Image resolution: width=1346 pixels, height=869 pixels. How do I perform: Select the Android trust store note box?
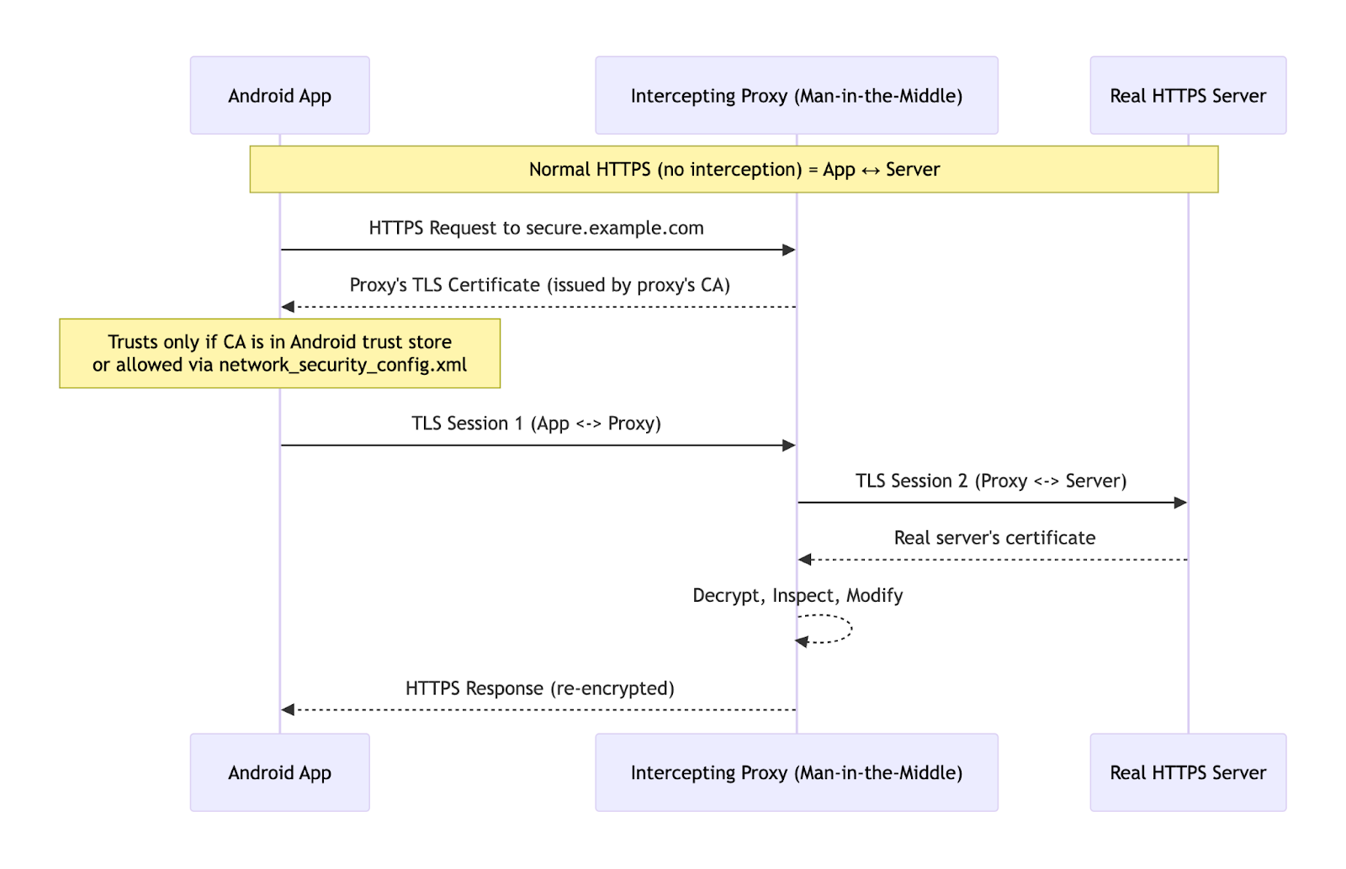(278, 353)
